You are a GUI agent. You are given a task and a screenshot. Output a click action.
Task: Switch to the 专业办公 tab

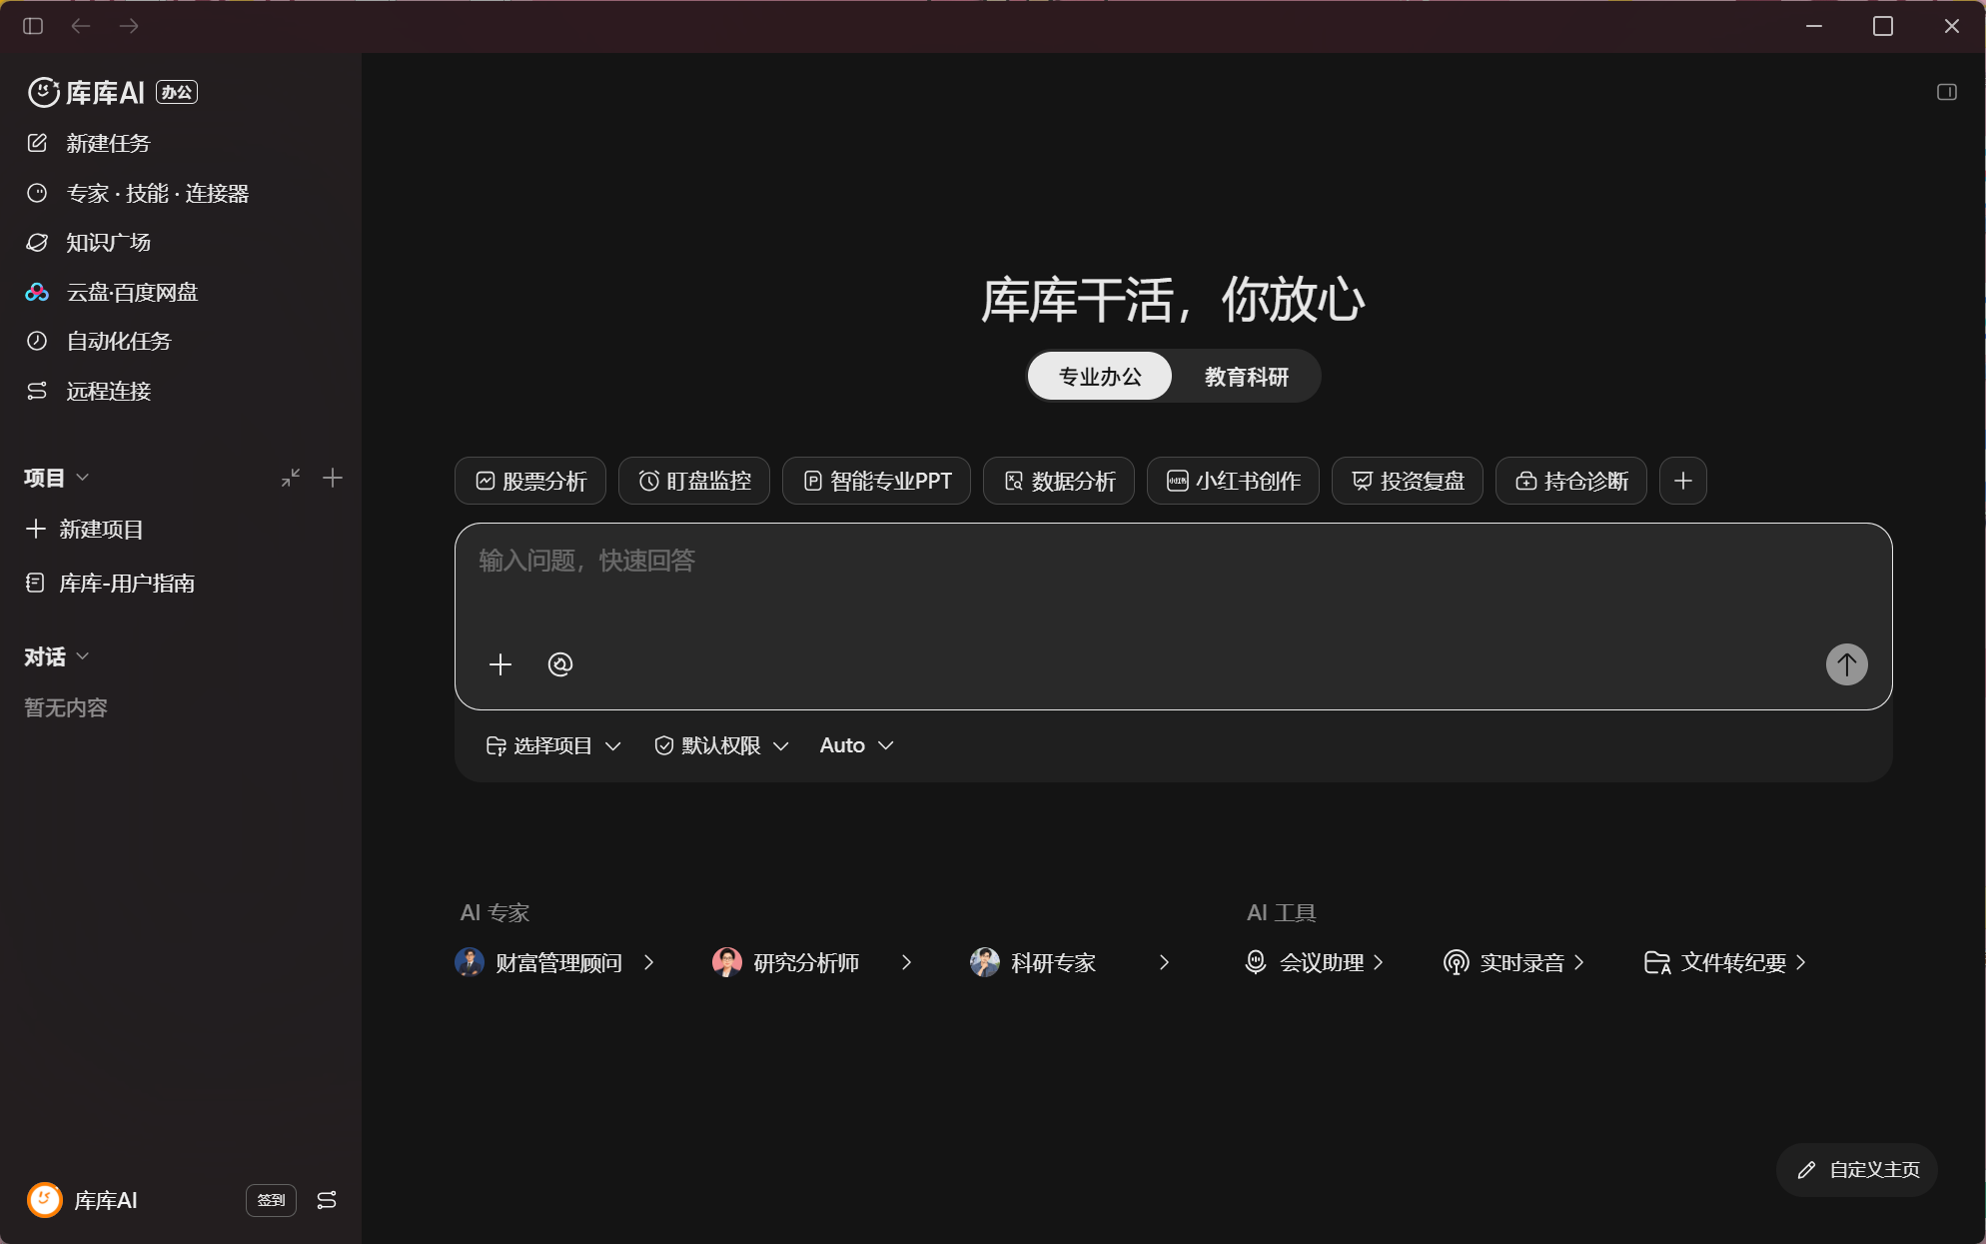[x=1100, y=376]
